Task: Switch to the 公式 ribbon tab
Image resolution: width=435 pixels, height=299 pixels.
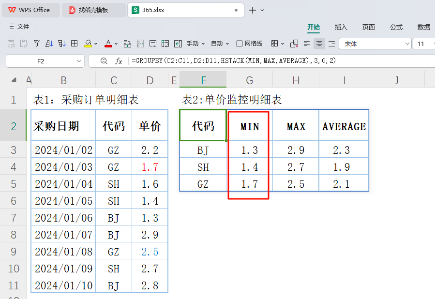Action: click(396, 27)
